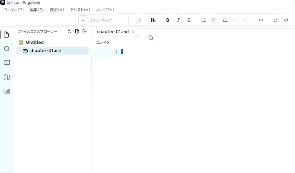The image size is (295, 173).
Task: Switch to the chapter-01.md editor tab
Action: point(113,32)
